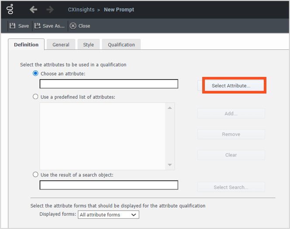Image resolution: width=290 pixels, height=229 pixels.
Task: Click the Save As toolbar icon
Action: pyautogui.click(x=38, y=26)
